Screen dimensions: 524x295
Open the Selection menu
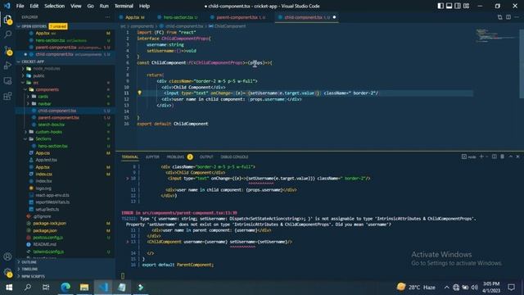click(55, 6)
